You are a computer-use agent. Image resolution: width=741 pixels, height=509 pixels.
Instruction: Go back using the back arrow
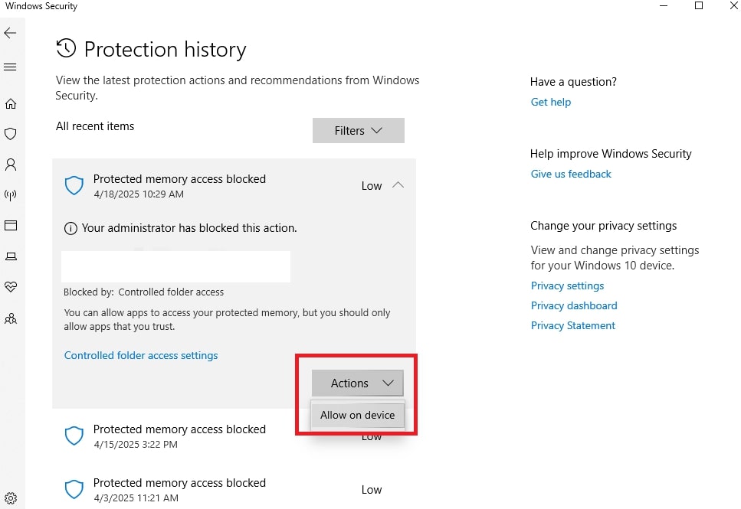[x=11, y=33]
